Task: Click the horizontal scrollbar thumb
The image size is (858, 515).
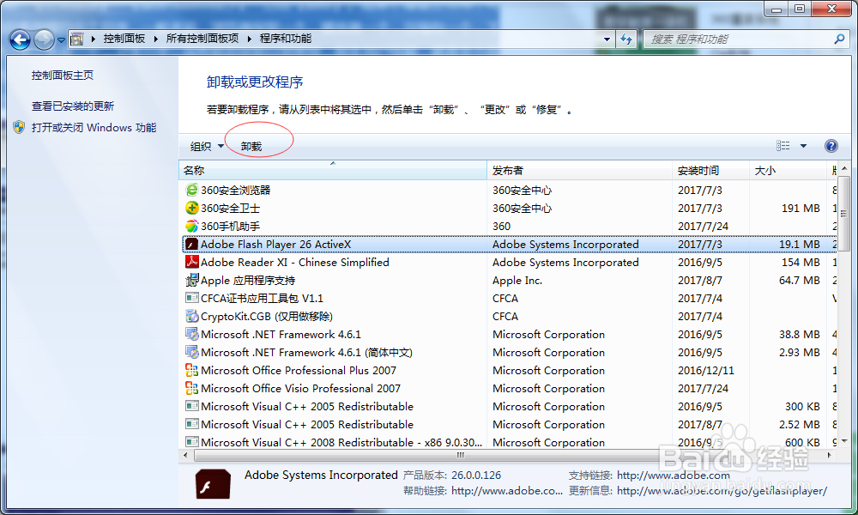Action: pyautogui.click(x=461, y=455)
